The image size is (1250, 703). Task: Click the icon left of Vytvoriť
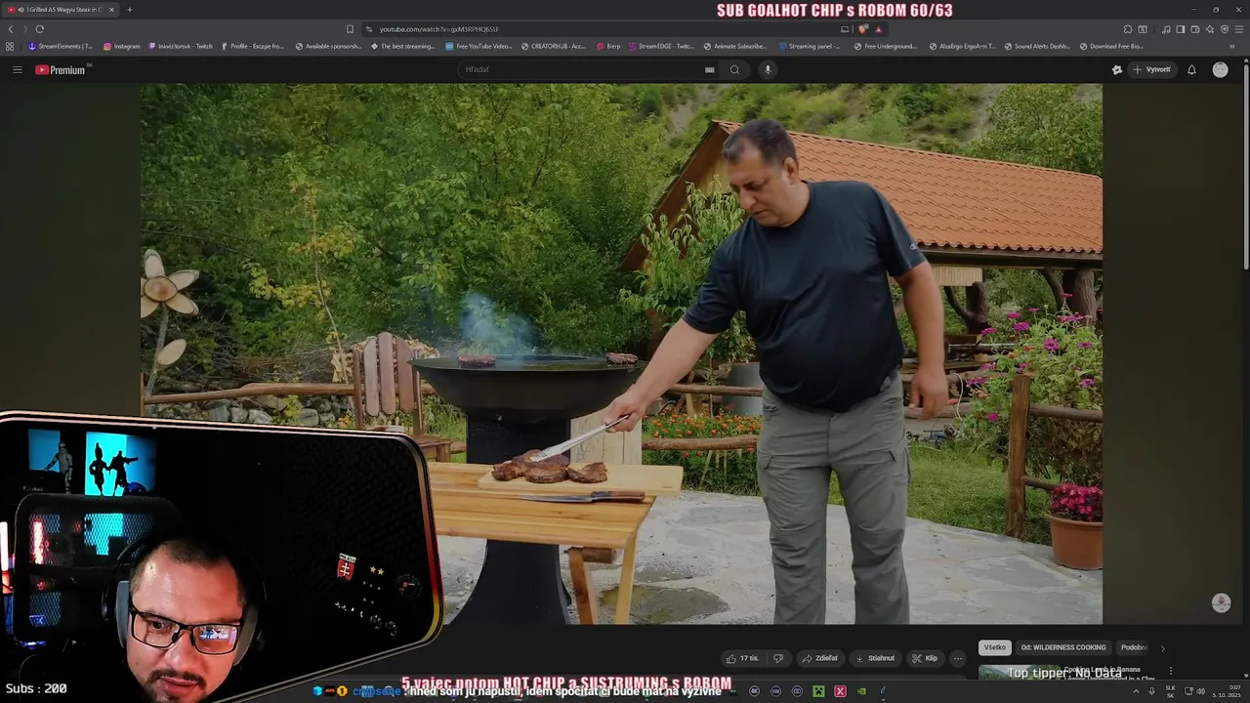[1117, 69]
